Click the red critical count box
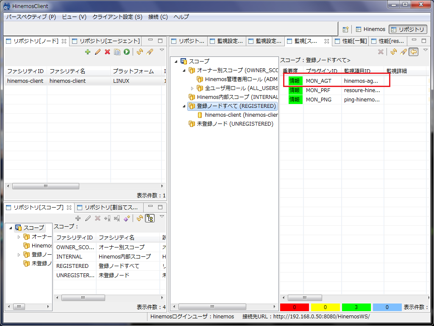This screenshot has width=434, height=326. tap(295, 307)
